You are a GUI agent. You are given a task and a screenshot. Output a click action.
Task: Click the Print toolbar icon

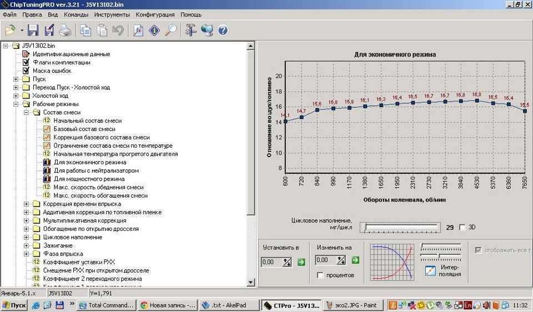click(x=66, y=30)
